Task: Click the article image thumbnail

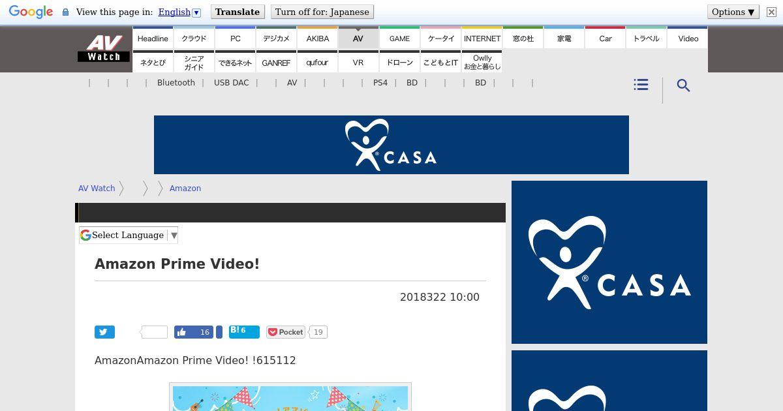Action: click(x=290, y=397)
